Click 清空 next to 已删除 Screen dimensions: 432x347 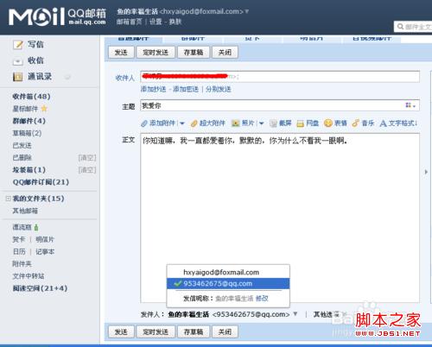coord(87,158)
